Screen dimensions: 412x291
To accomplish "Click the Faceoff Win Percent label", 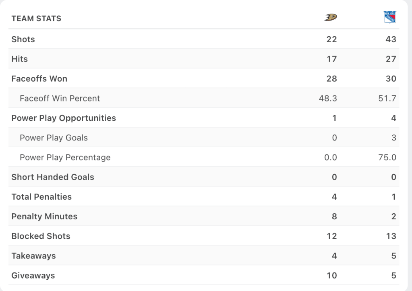I will point(60,99).
